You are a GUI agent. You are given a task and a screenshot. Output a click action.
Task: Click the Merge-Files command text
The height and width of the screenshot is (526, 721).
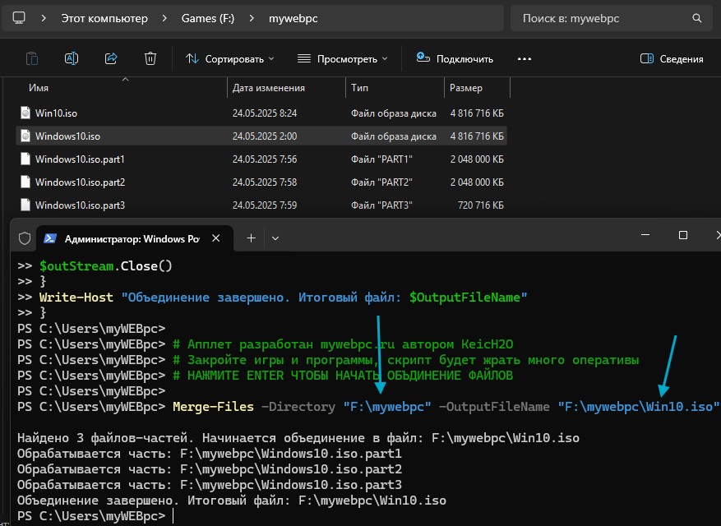tap(213, 407)
